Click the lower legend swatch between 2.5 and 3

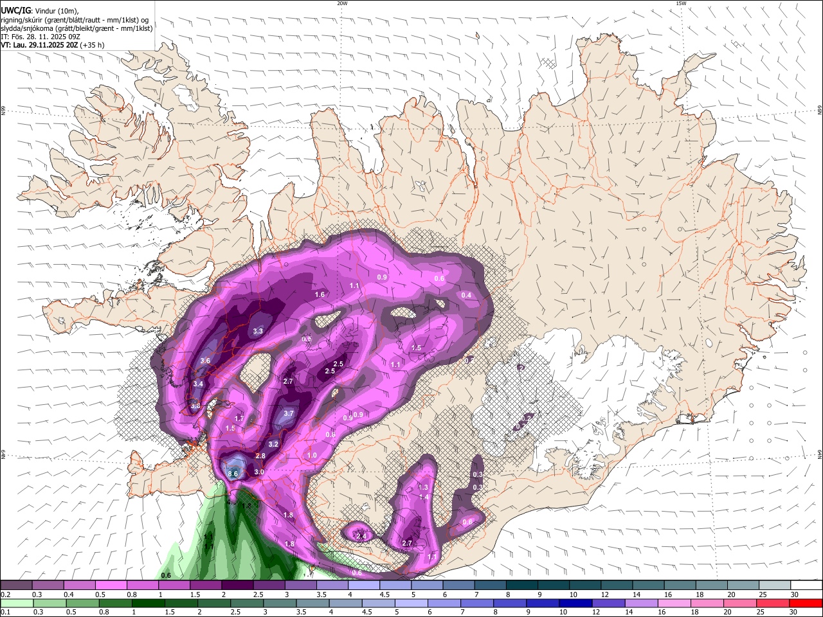click(x=247, y=603)
